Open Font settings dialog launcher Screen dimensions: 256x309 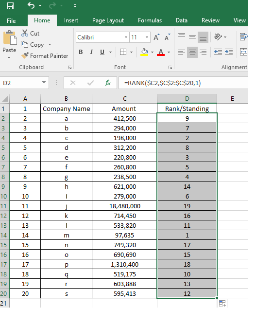tap(170, 68)
